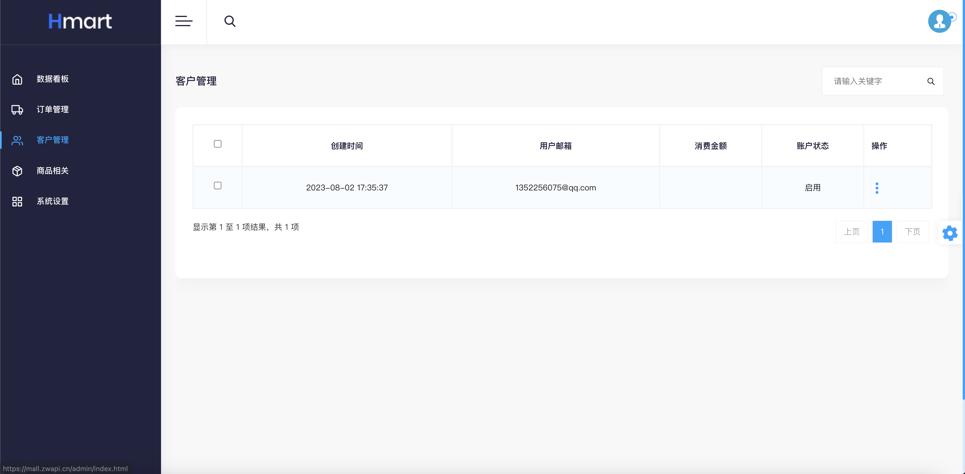Click the 客户管理 people icon
This screenshot has height=474, width=965.
(x=17, y=140)
